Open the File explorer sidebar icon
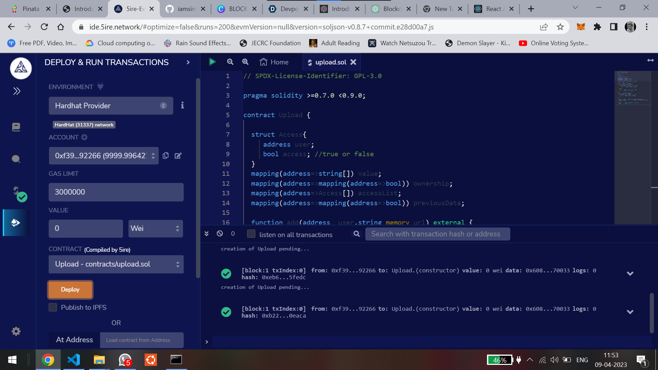This screenshot has width=658, height=370. point(16,127)
